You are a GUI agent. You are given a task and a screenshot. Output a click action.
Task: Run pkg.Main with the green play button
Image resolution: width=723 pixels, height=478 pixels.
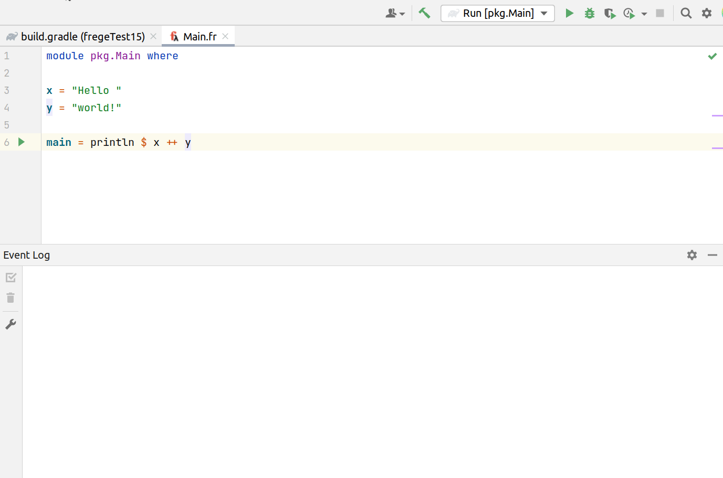coord(569,13)
